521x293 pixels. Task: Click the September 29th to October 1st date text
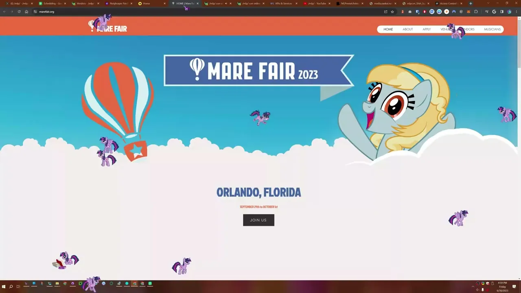(258, 207)
